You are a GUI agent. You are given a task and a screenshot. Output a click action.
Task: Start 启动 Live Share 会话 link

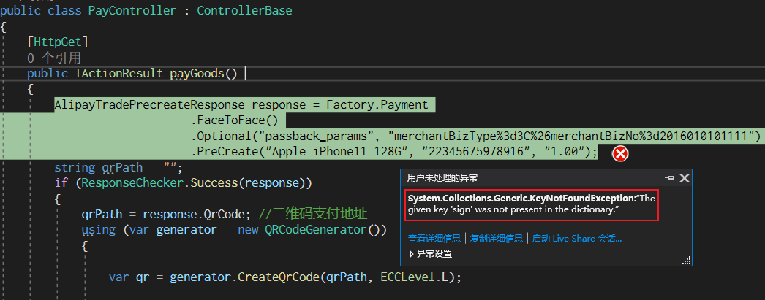[577, 239]
